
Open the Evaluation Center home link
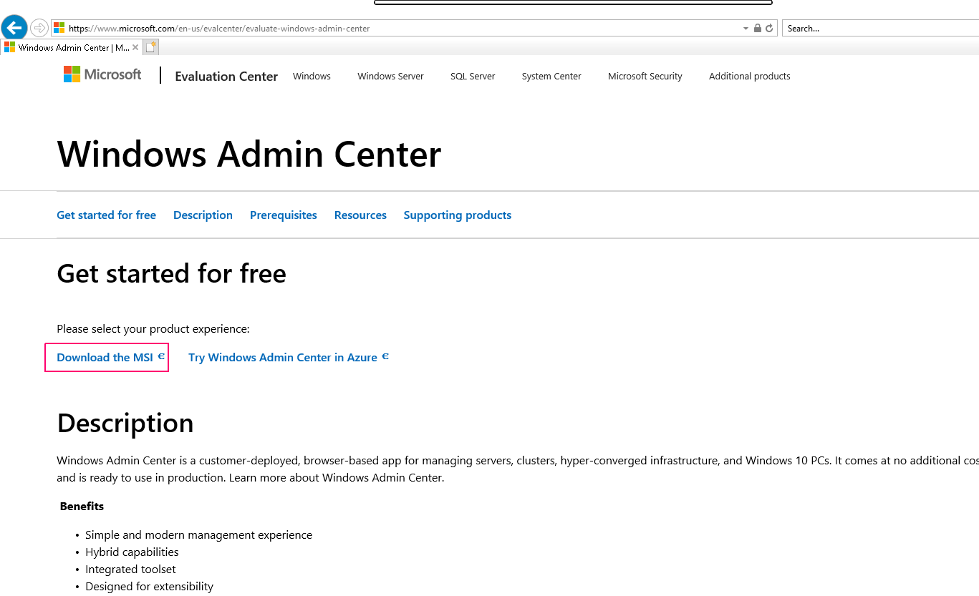[x=226, y=77]
